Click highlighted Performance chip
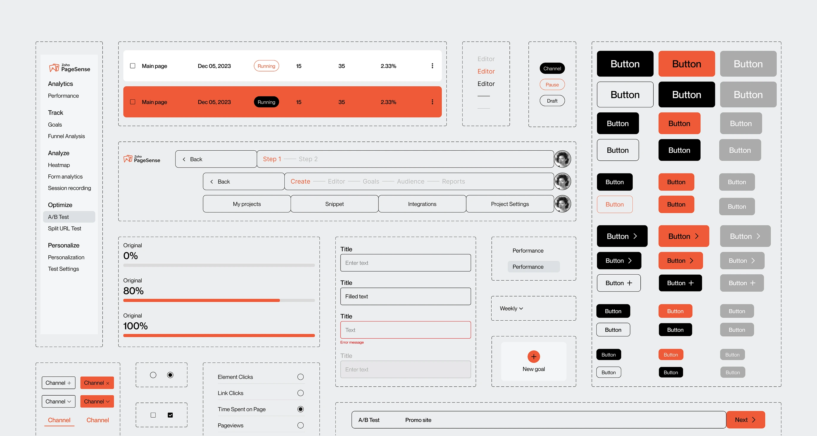 pyautogui.click(x=534, y=267)
